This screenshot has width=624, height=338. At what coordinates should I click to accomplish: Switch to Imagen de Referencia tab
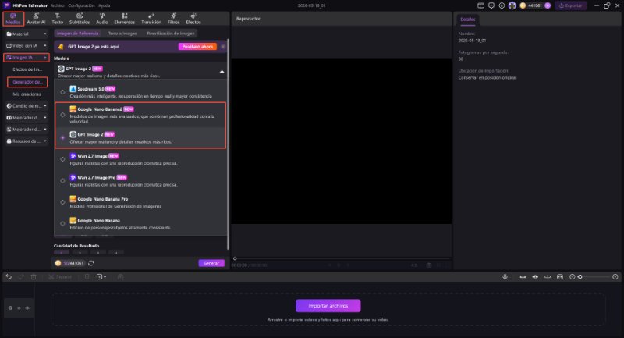[x=77, y=34]
